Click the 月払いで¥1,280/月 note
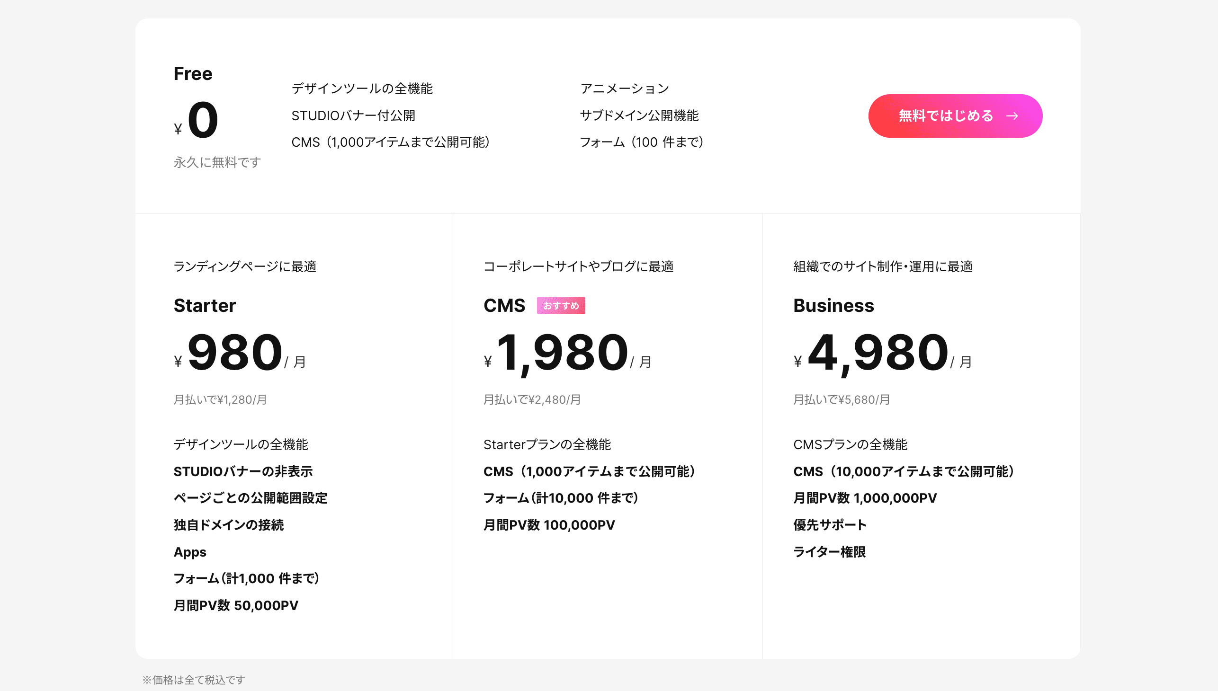1218x691 pixels. click(220, 399)
